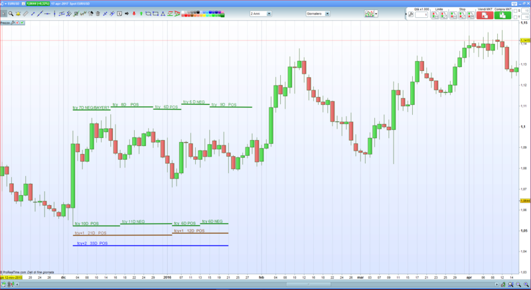Click the zoom-in magnifier at bottom right
531x290 pixels.
526,285
